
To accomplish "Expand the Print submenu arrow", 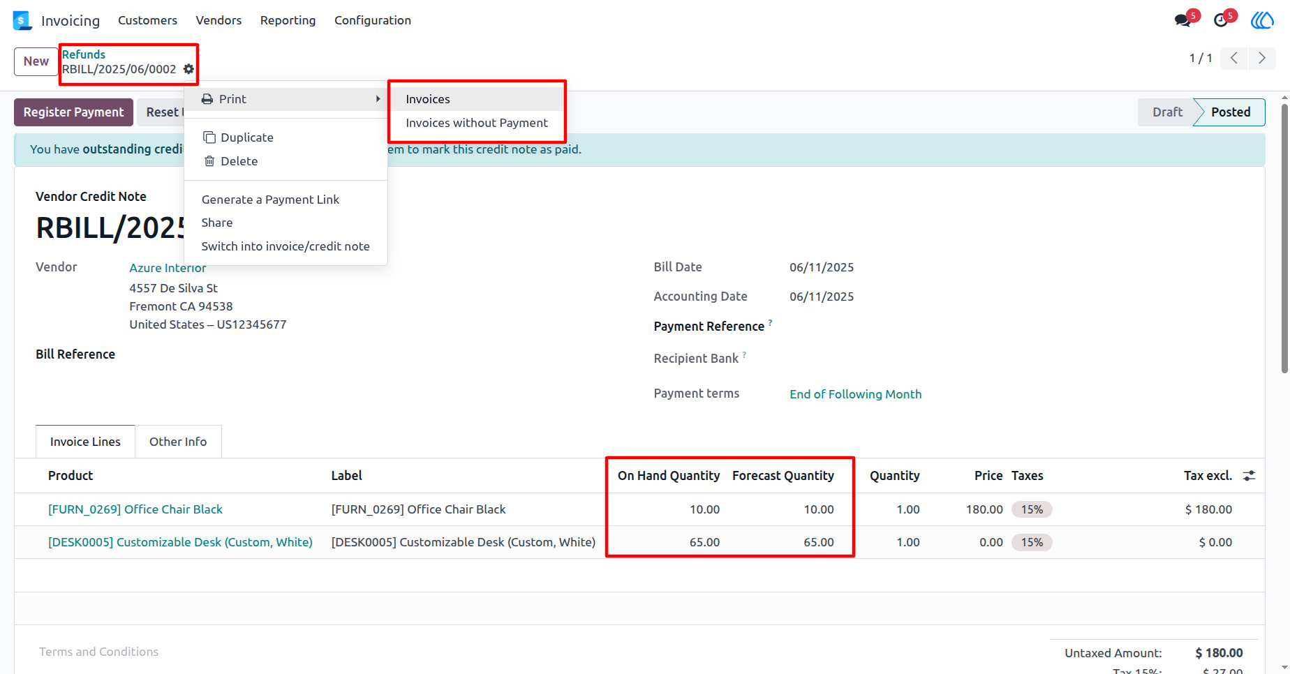I will pyautogui.click(x=378, y=99).
